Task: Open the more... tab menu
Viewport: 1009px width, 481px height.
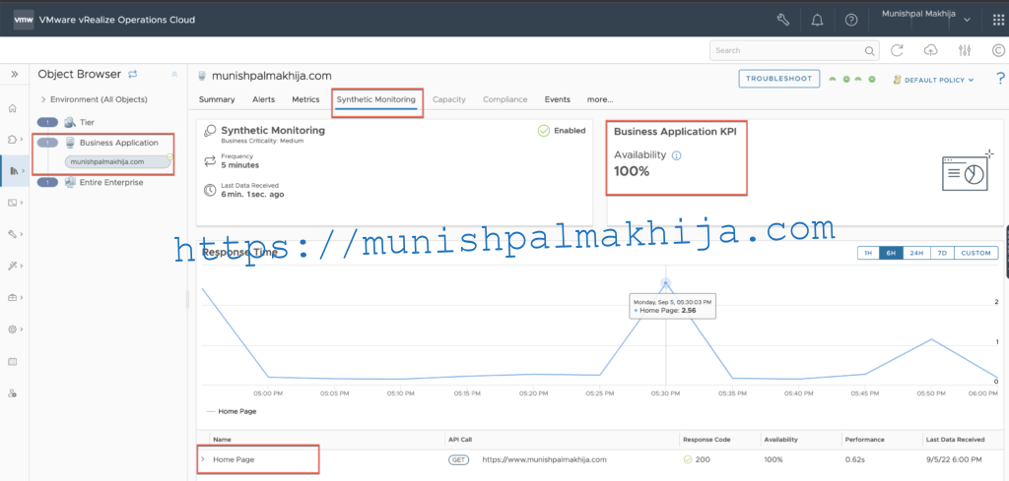Action: [x=600, y=99]
